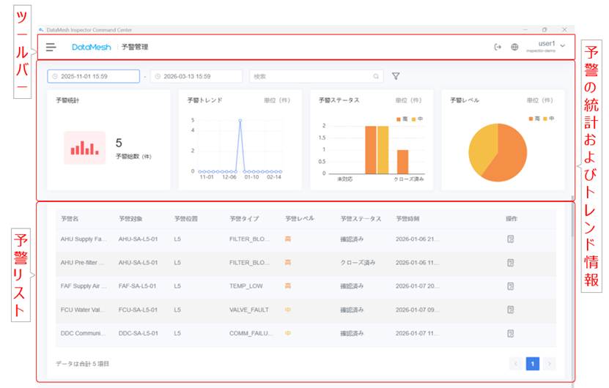Screen dimensions: 609x388
Task: Toggle 高 legend in 予警レベル pie chart
Action: [x=533, y=119]
